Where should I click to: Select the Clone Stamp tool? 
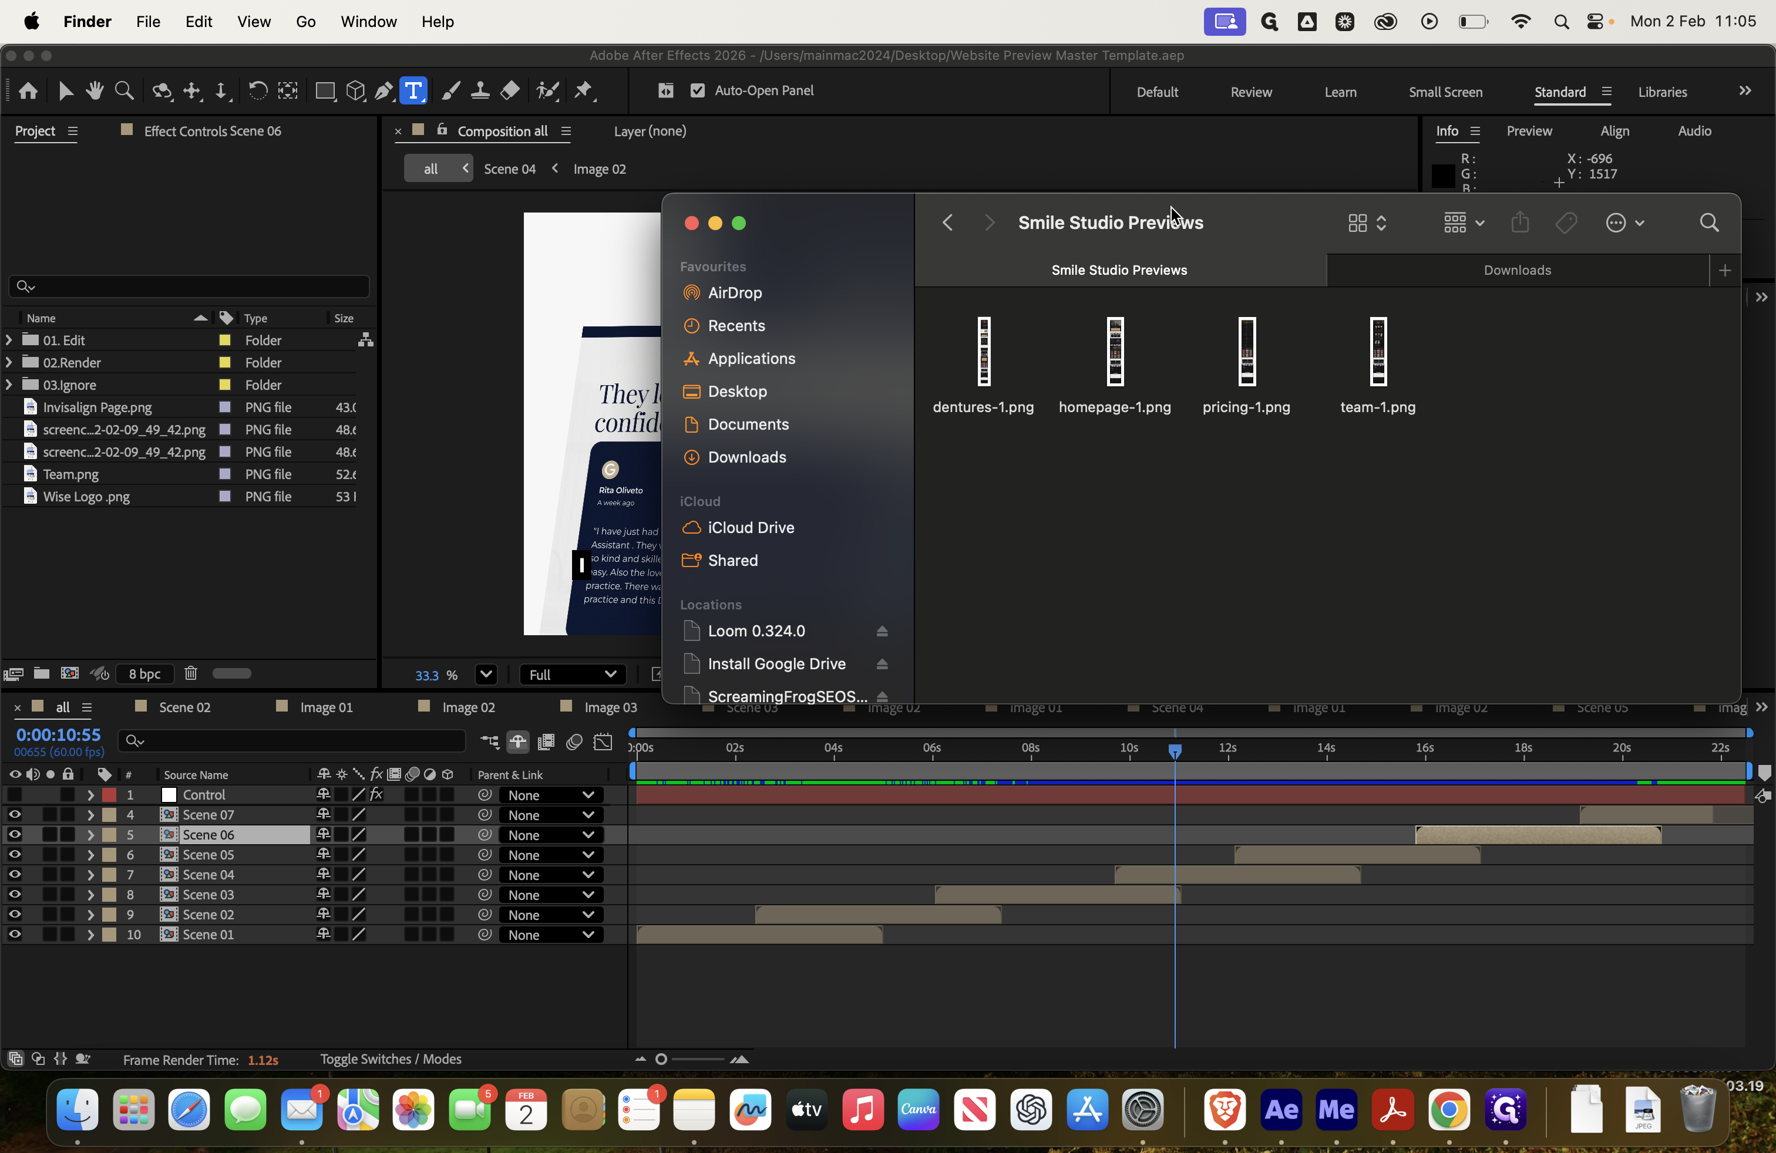[x=480, y=91]
